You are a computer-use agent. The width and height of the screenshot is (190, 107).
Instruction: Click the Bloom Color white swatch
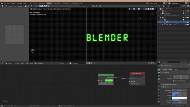(x=179, y=98)
